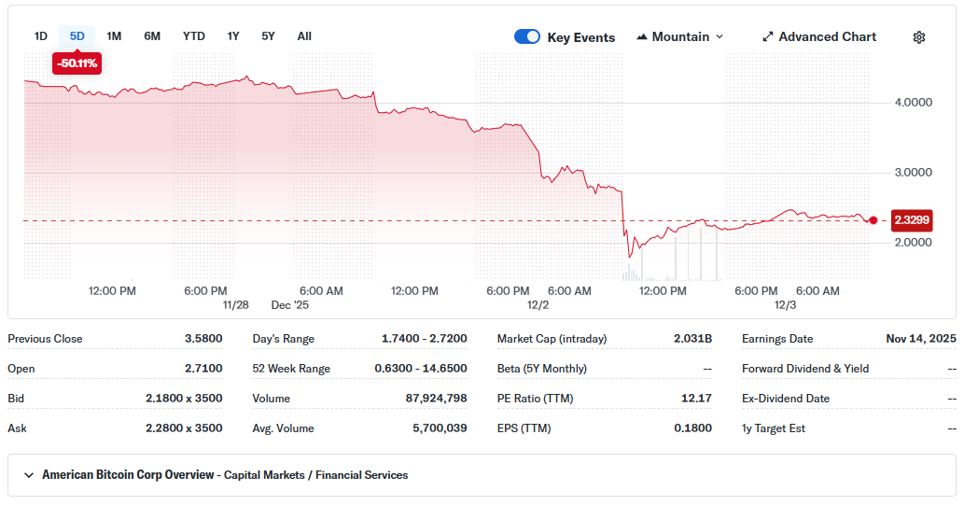This screenshot has width=964, height=505.
Task: Click the red current price marker dot
Action: [873, 220]
